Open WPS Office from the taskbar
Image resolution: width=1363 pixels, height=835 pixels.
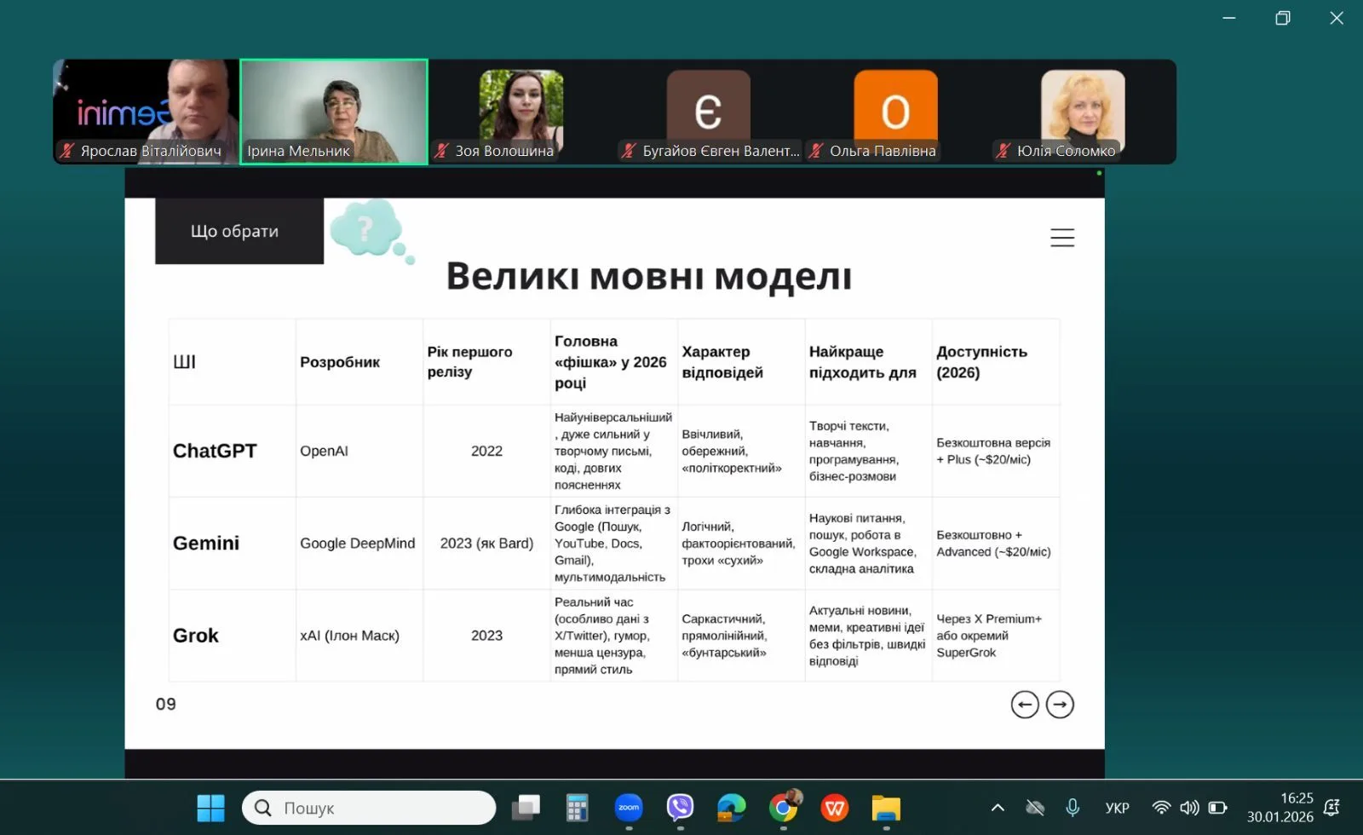835,808
